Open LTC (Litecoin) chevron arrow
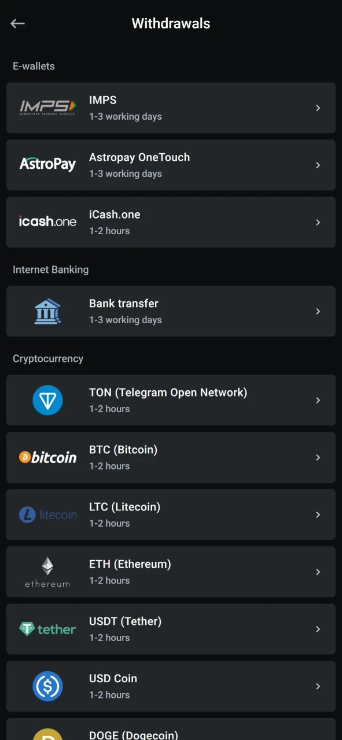Viewport: 342px width, 740px height. 318,515
